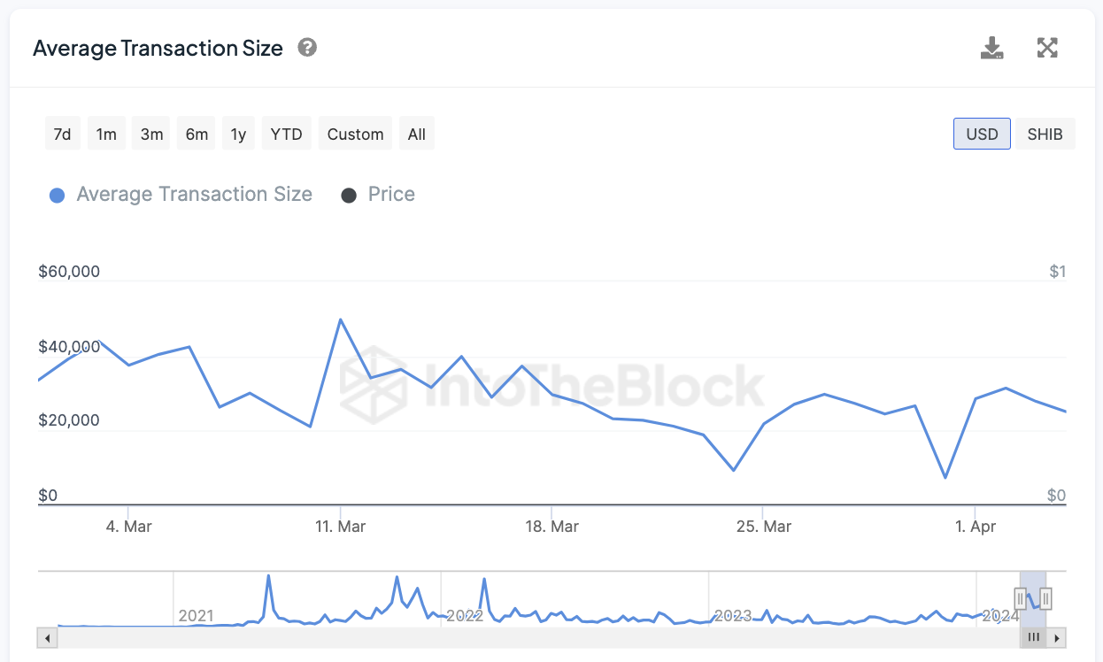1103x662 pixels.
Task: Select the YTD time range
Action: [286, 135]
